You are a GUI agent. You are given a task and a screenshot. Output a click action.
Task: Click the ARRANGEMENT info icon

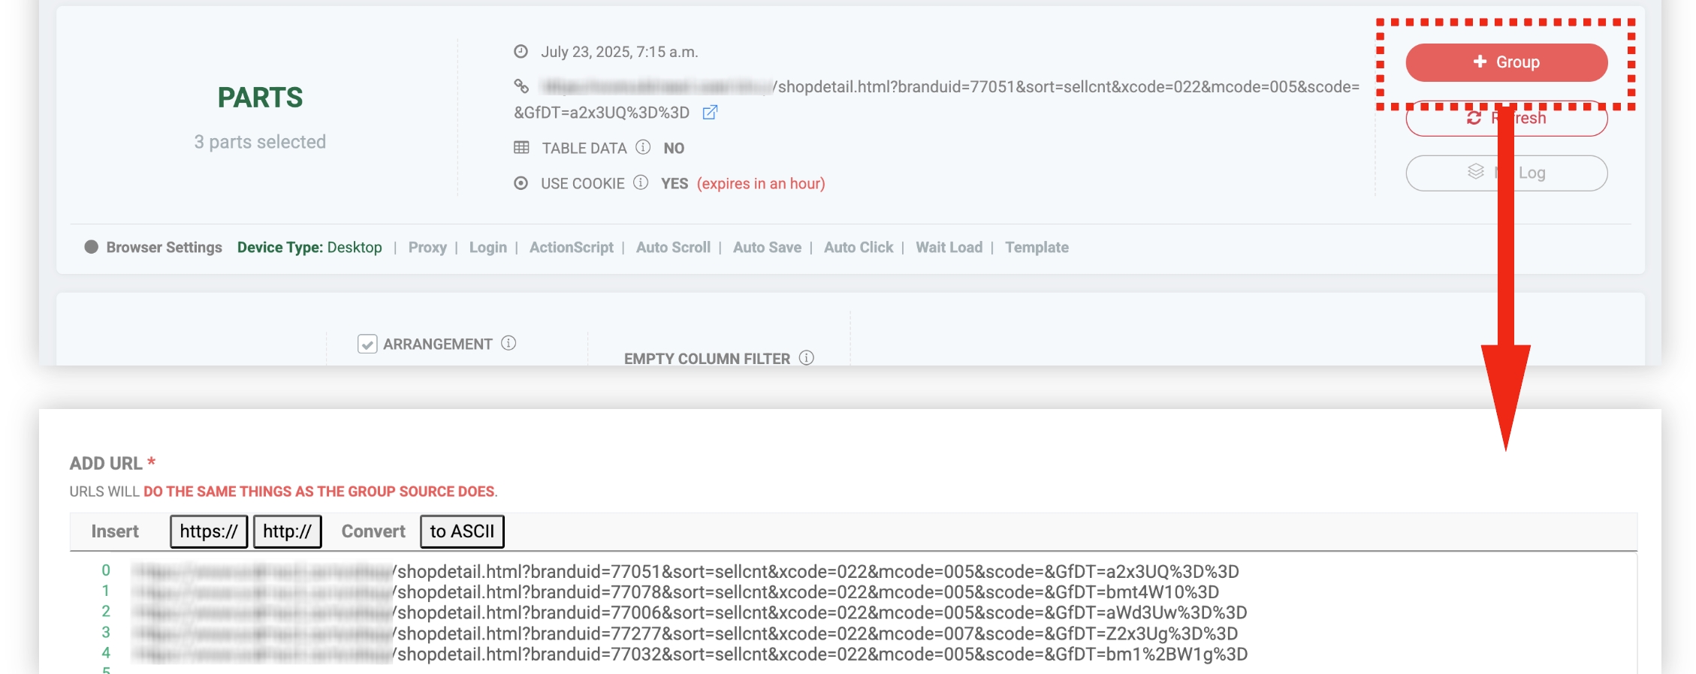[x=508, y=343]
